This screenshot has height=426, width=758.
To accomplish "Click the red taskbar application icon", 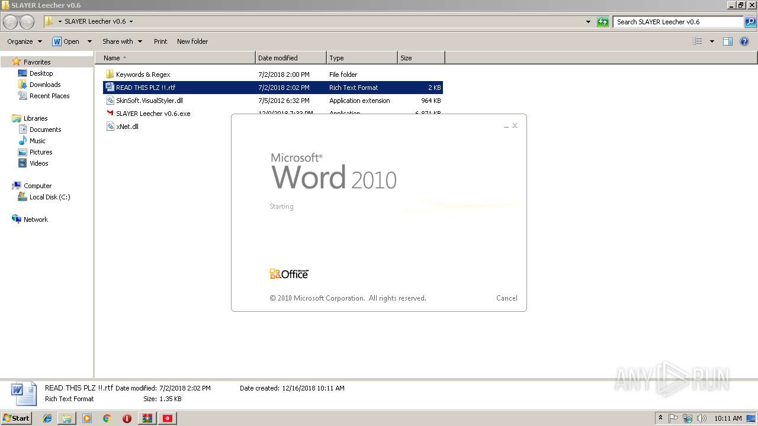I will (168, 418).
